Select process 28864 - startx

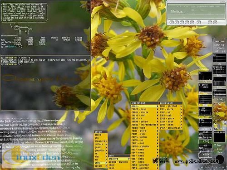pos(144,112)
